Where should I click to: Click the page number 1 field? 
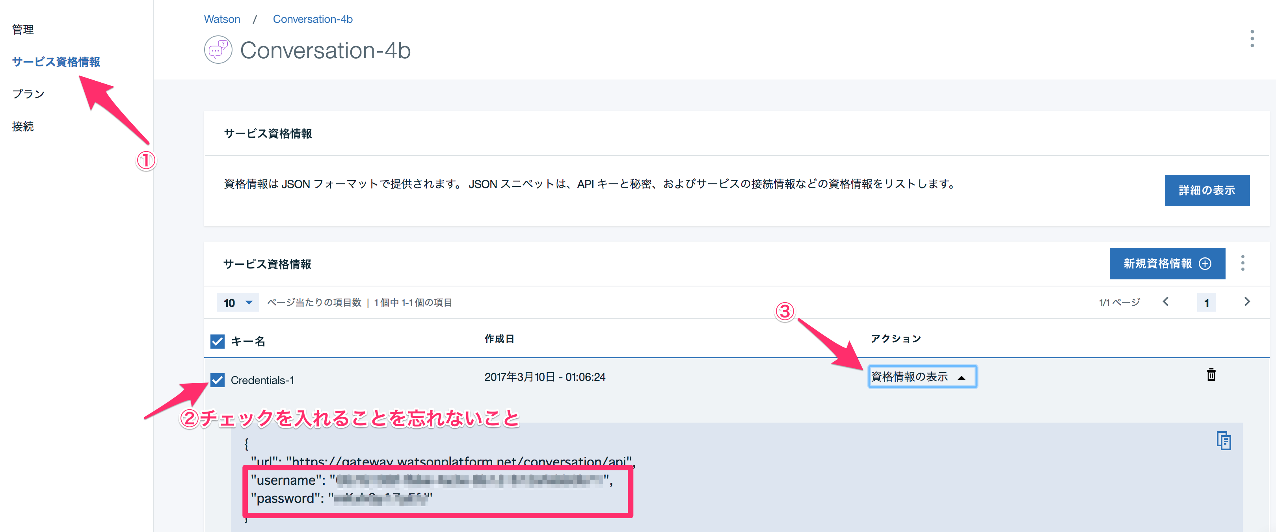pyautogui.click(x=1206, y=303)
